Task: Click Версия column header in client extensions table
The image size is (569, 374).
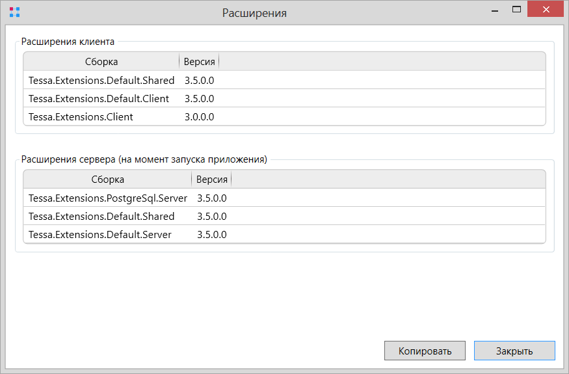Action: pyautogui.click(x=199, y=62)
